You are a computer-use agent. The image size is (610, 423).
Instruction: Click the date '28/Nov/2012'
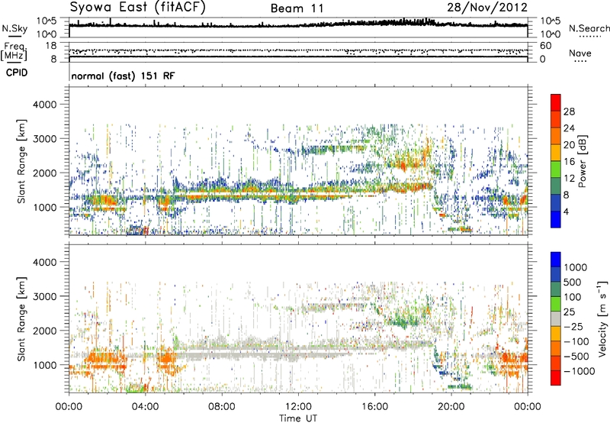[x=487, y=8]
